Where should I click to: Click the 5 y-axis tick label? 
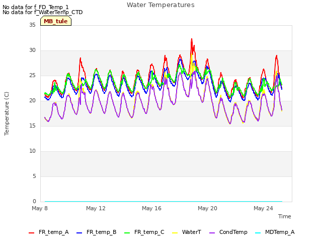[34, 176]
